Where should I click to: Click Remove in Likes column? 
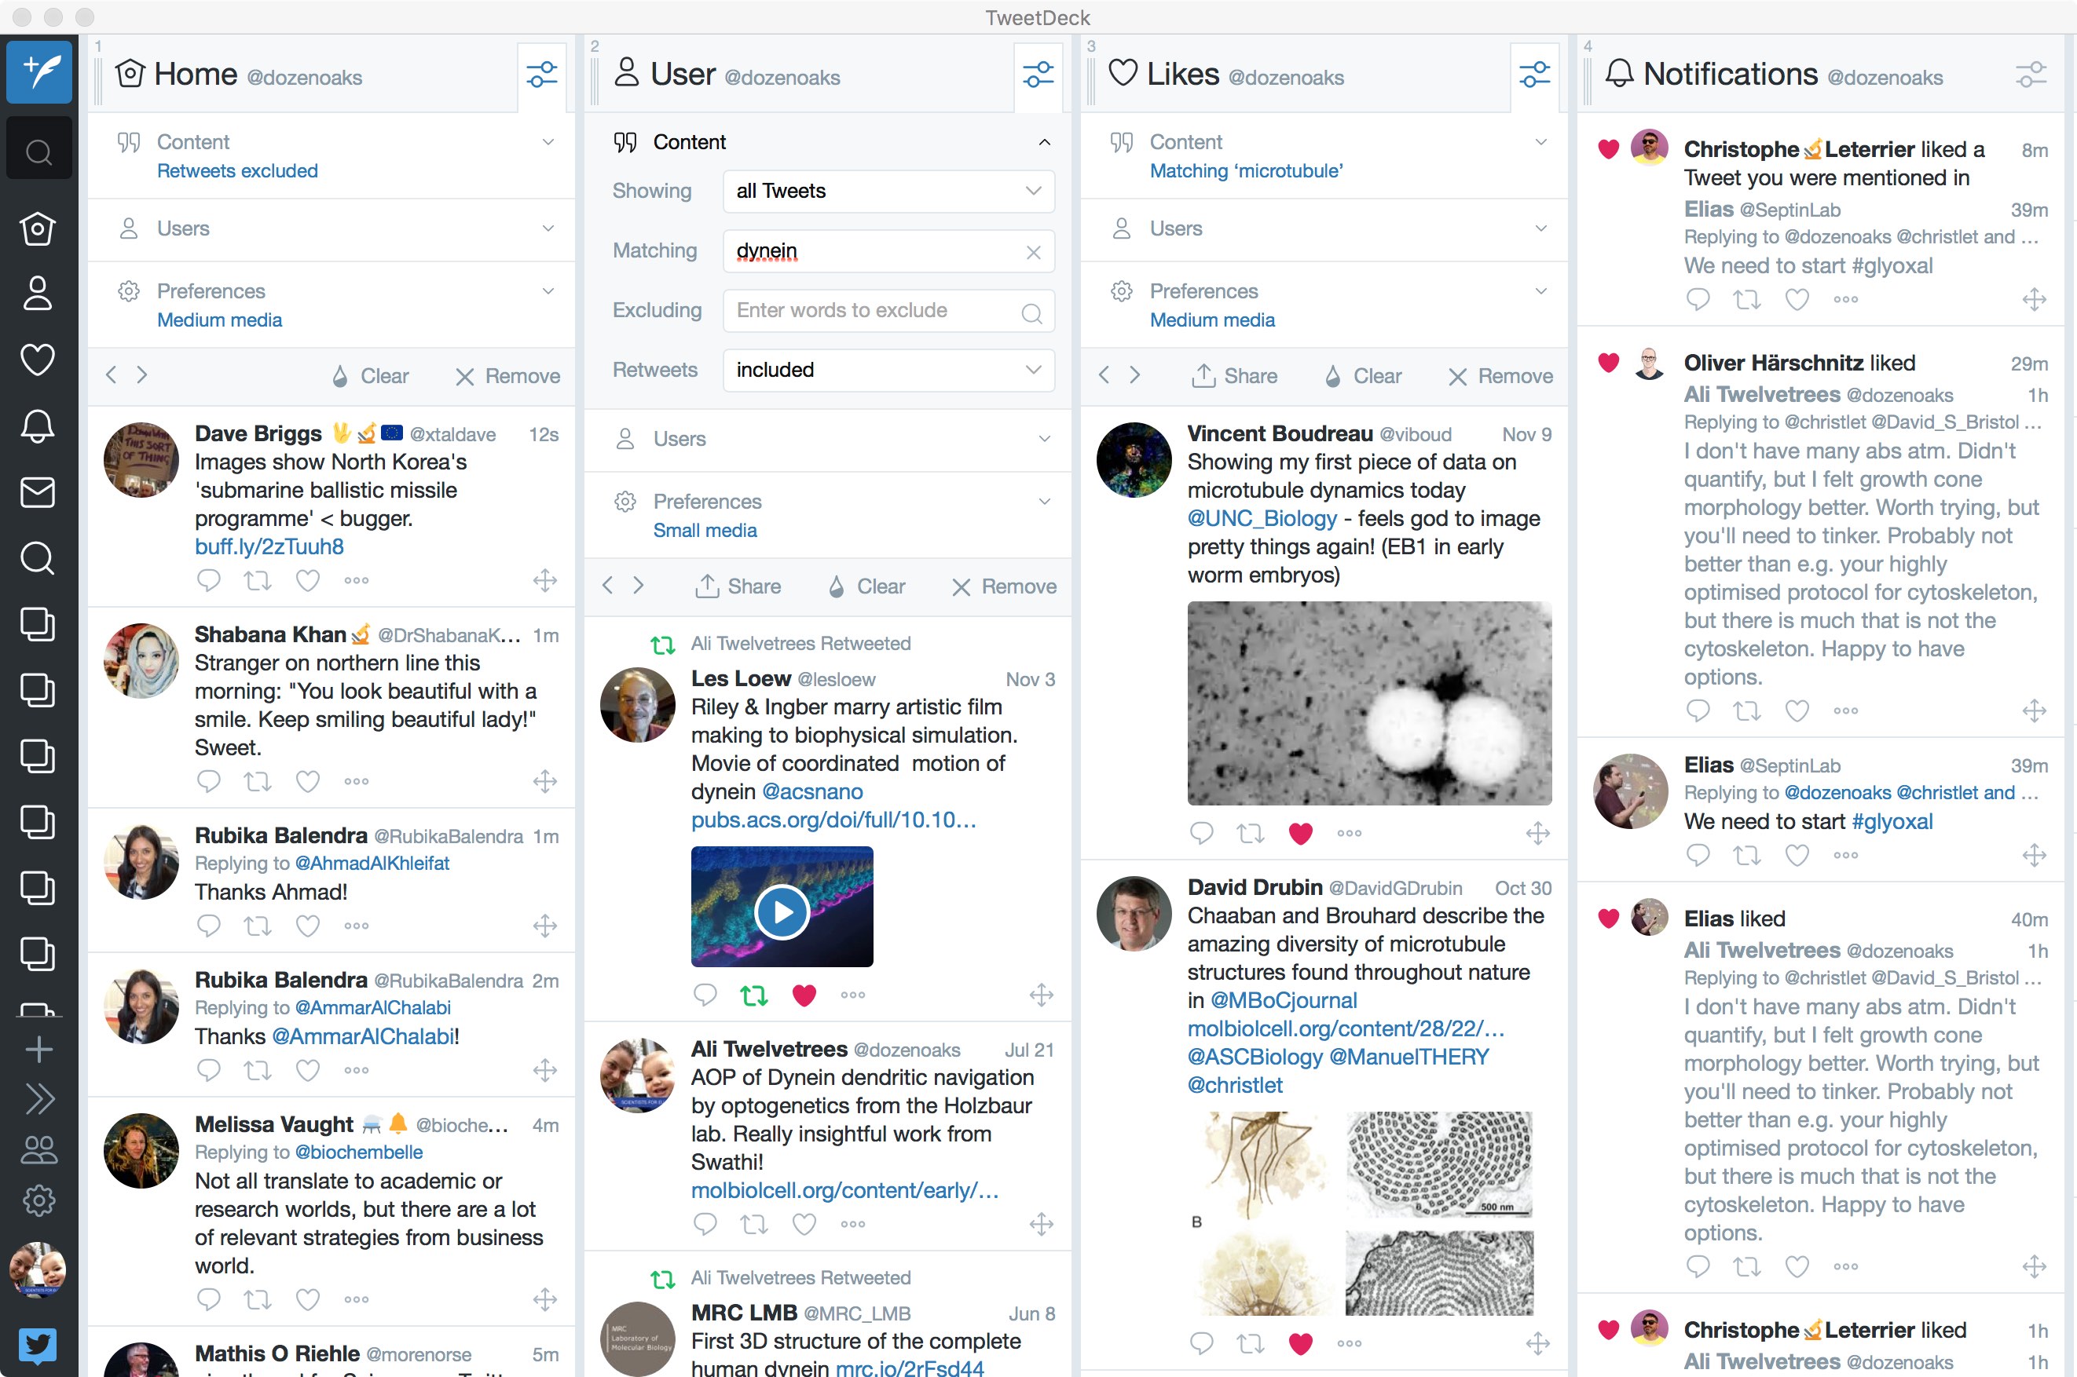point(1500,376)
